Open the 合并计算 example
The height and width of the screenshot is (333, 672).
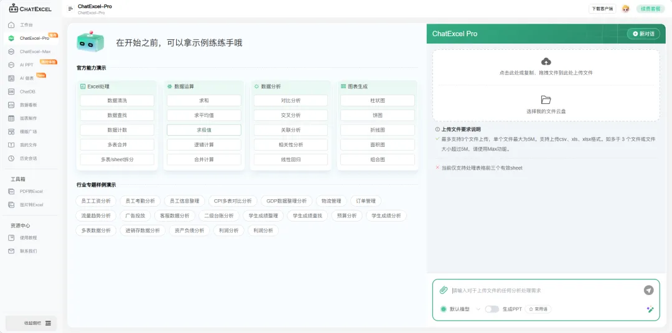(x=204, y=159)
